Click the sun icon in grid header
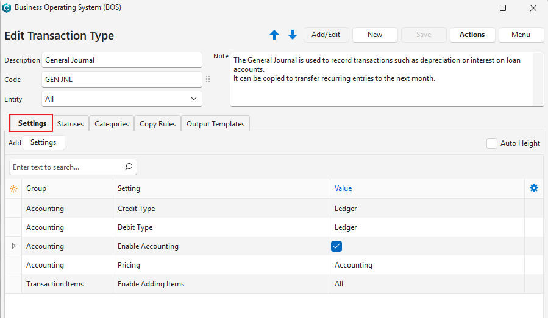The image size is (548, 318). point(13,189)
